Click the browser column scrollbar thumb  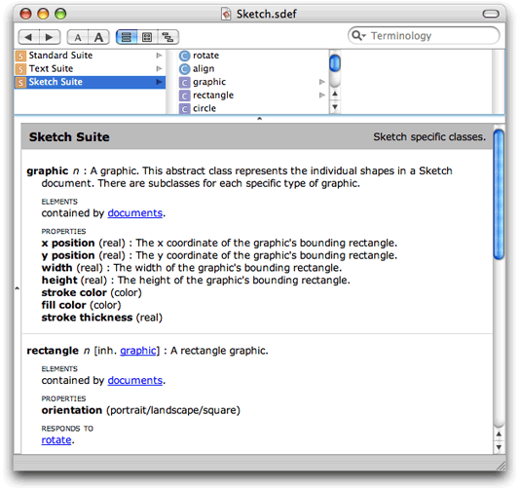point(335,63)
